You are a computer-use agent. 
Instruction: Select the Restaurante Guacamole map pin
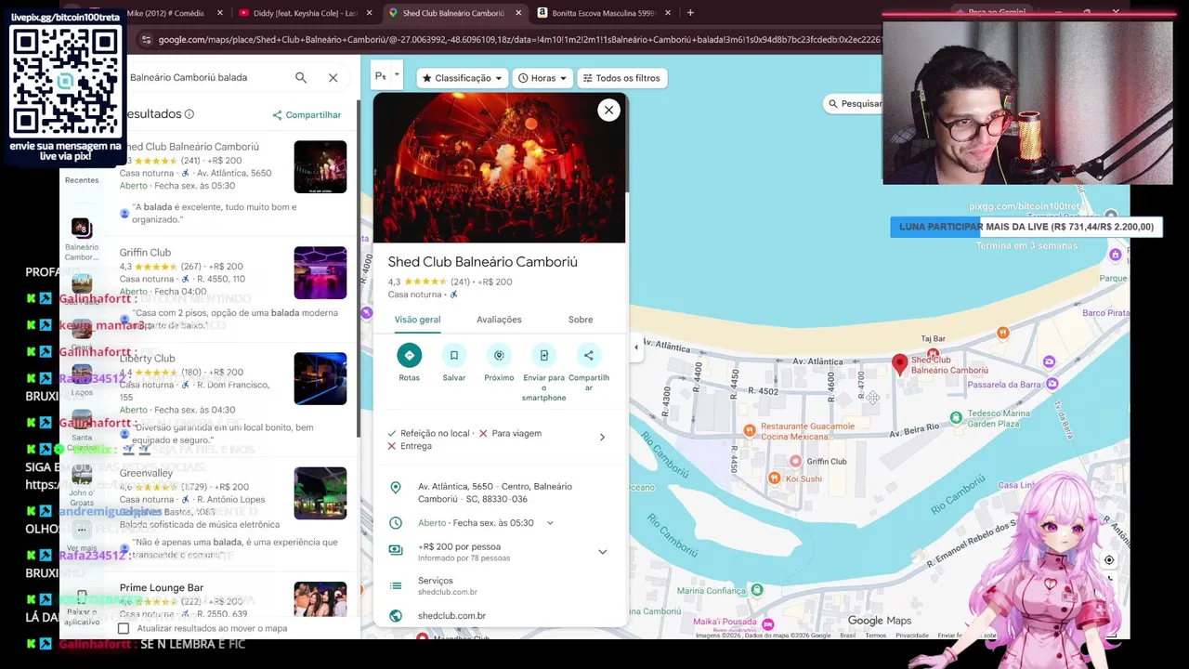click(750, 429)
